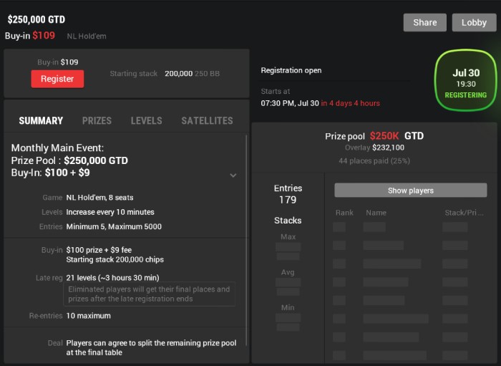Open the SATELLITES tab
This screenshot has height=366, width=501.
(207, 120)
